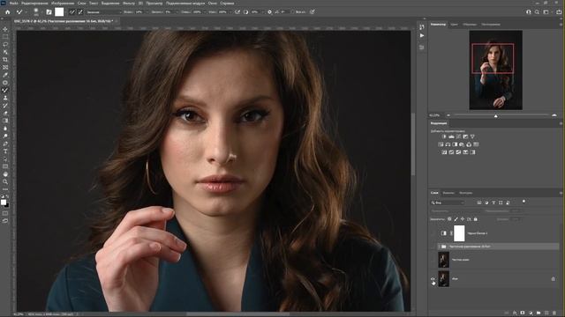This screenshot has height=317, width=565.
Task: Toggle lock all padlock icon
Action: (475, 219)
